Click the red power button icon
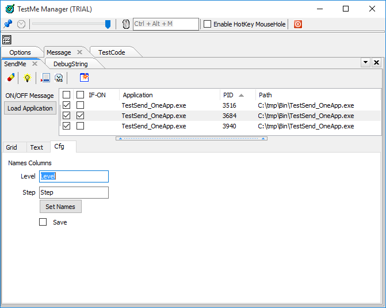Screen dimensions: 386x308 tap(298, 24)
